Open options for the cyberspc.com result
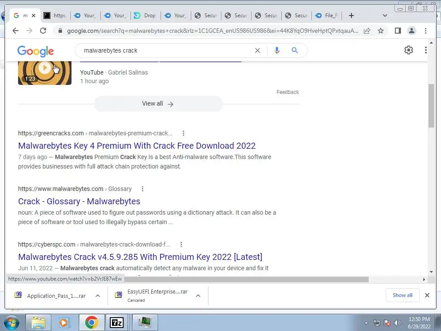The width and height of the screenshot is (441, 331). (181, 244)
